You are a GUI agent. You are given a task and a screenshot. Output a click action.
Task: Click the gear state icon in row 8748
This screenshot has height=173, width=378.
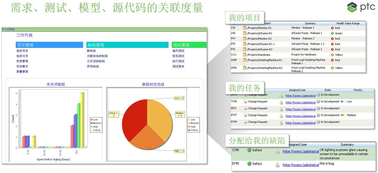click(318, 122)
